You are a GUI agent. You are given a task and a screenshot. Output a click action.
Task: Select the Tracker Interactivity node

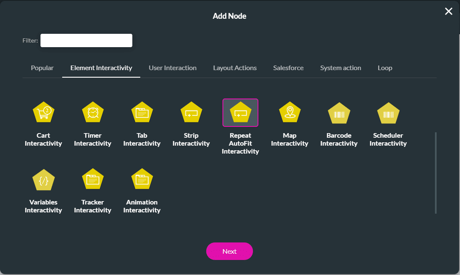(93, 179)
